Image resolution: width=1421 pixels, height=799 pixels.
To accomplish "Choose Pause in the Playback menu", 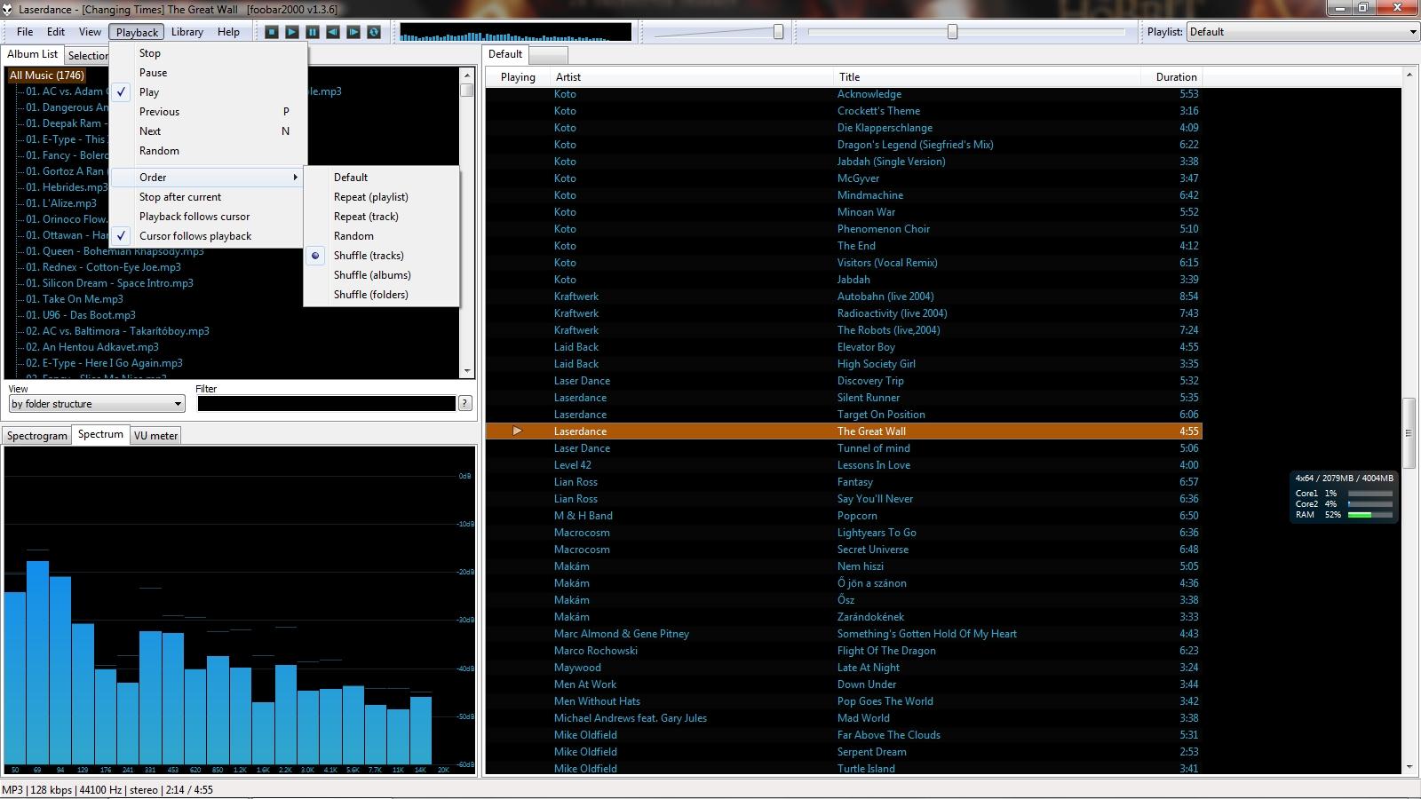I will 209,73.
